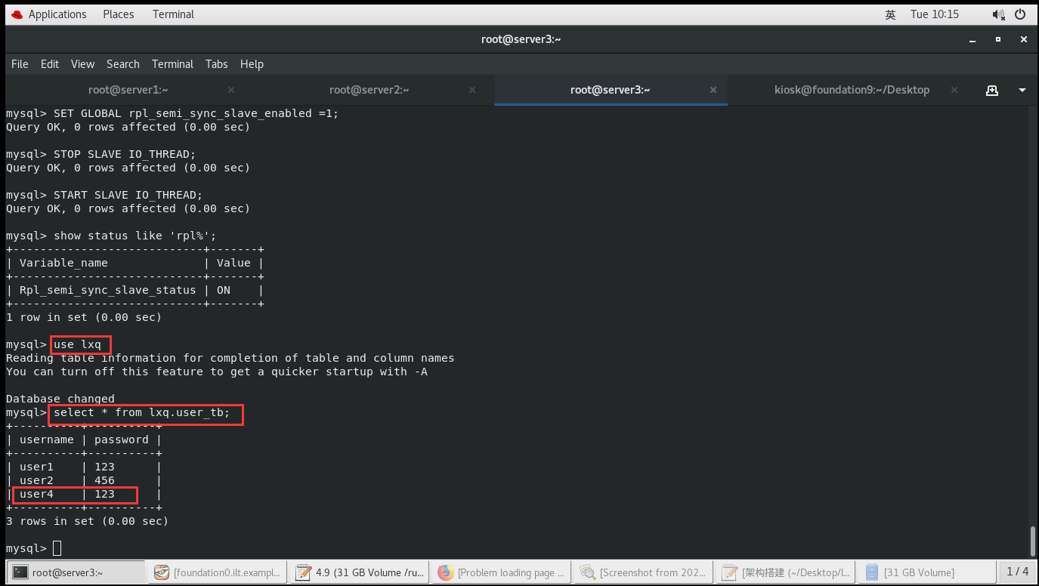
Task: Click the muted volume icon in the top bar
Action: click(x=998, y=14)
